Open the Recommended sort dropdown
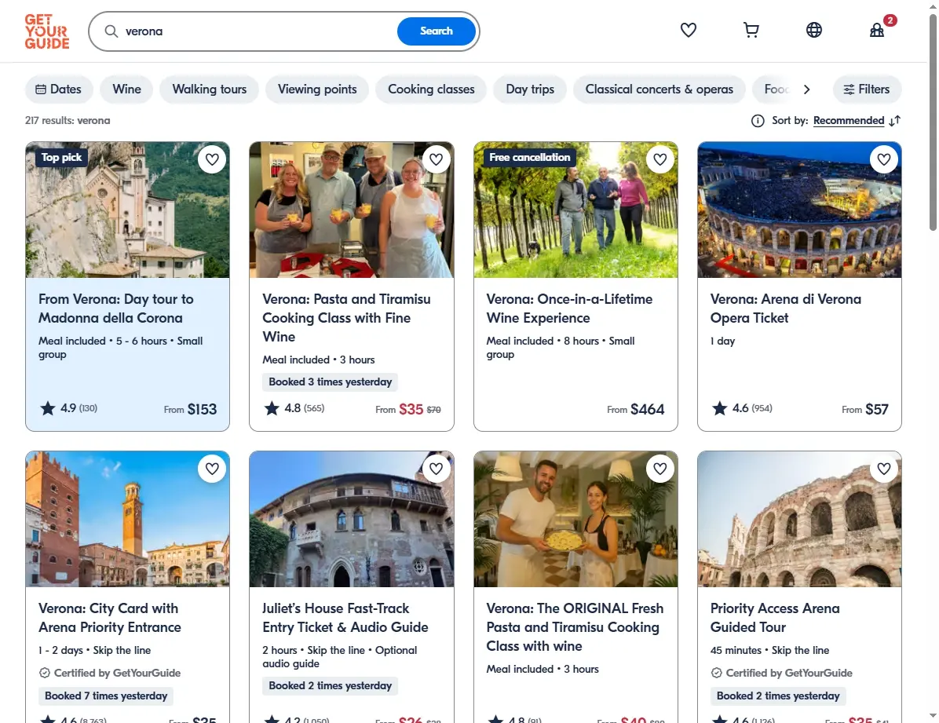 click(x=849, y=121)
